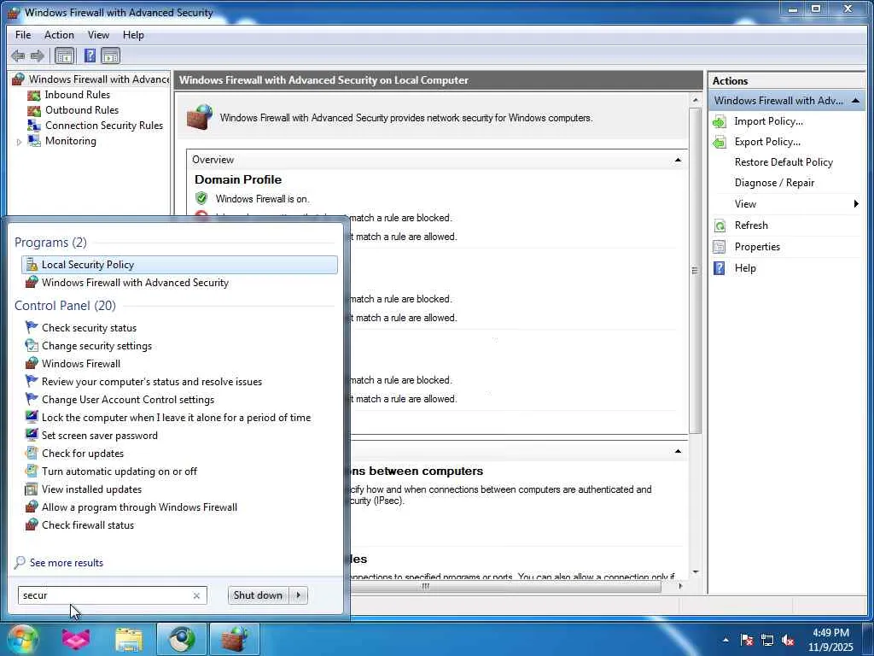Collapse the Windows Firewall with Adv... actions header

coord(855,101)
